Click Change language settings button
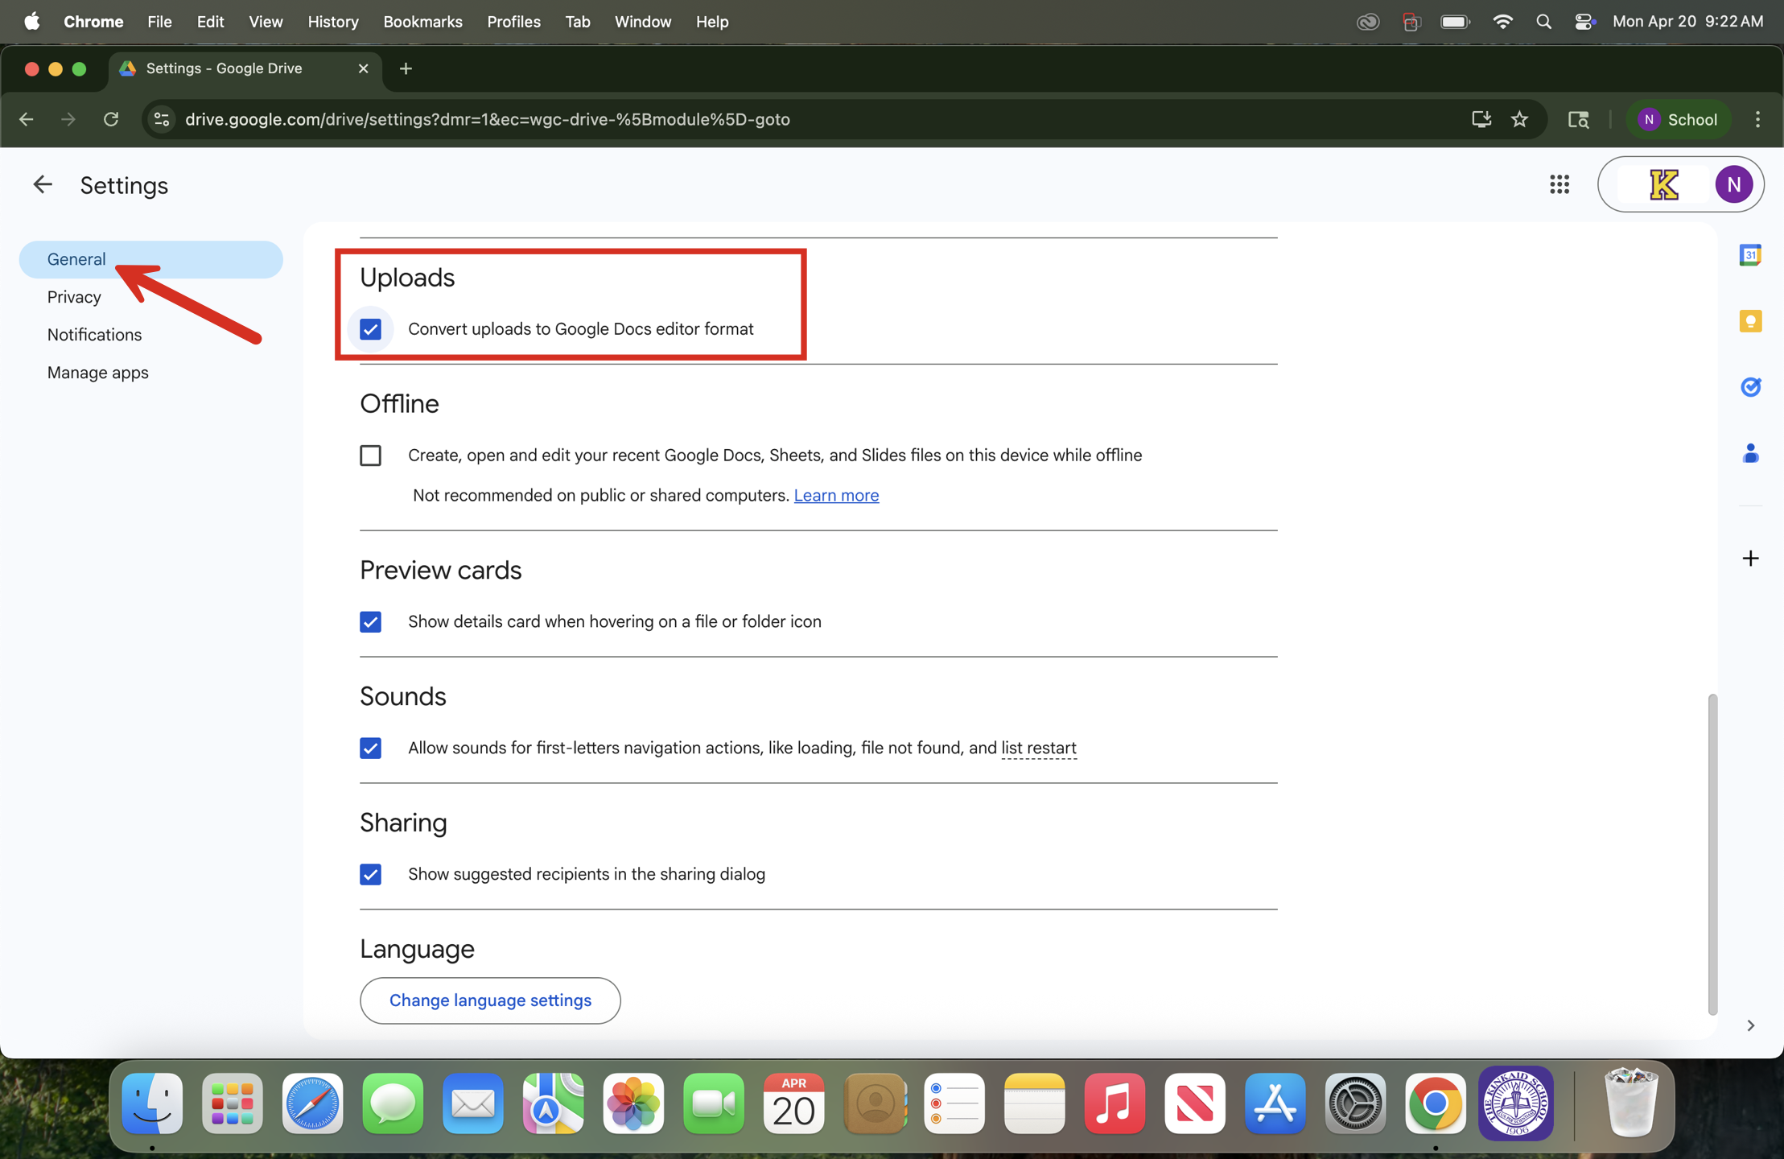Viewport: 1784px width, 1159px height. point(489,1000)
